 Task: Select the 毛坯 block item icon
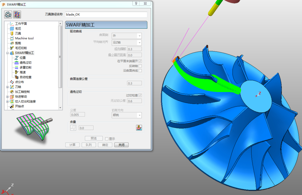pos(12,29)
